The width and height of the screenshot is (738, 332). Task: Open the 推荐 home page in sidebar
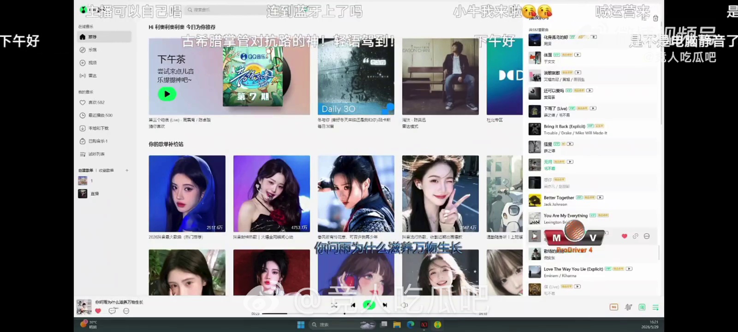pos(105,37)
